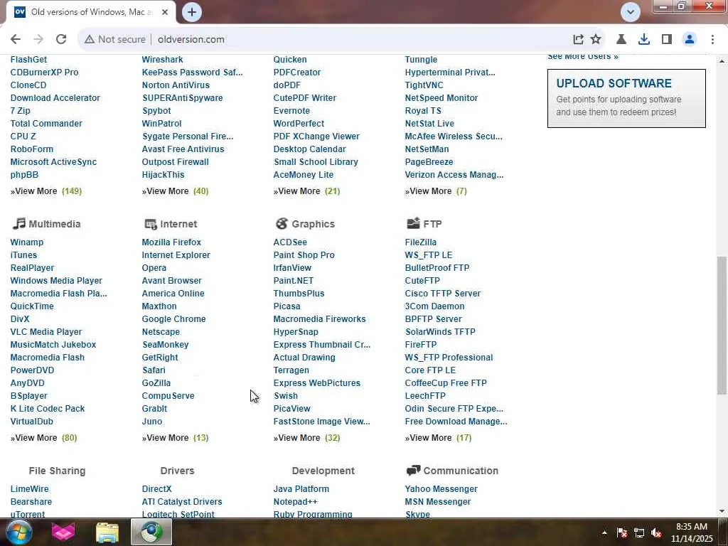Open the Chrome downloads icon

tap(643, 40)
